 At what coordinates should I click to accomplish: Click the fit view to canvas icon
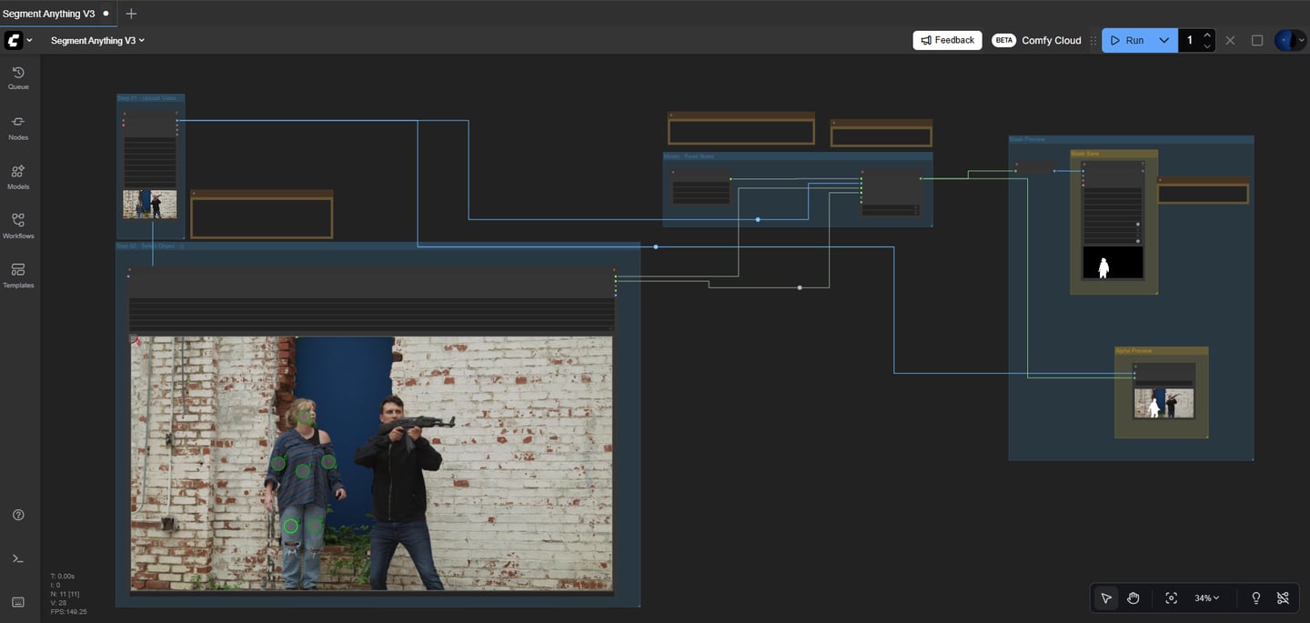tap(1171, 598)
